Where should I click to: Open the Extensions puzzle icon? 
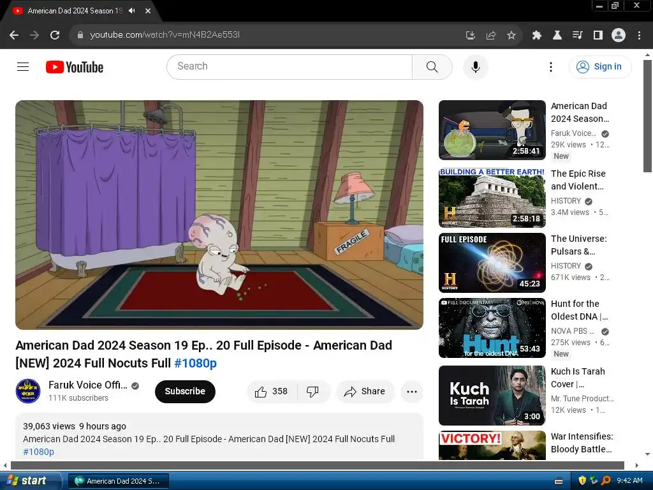536,36
